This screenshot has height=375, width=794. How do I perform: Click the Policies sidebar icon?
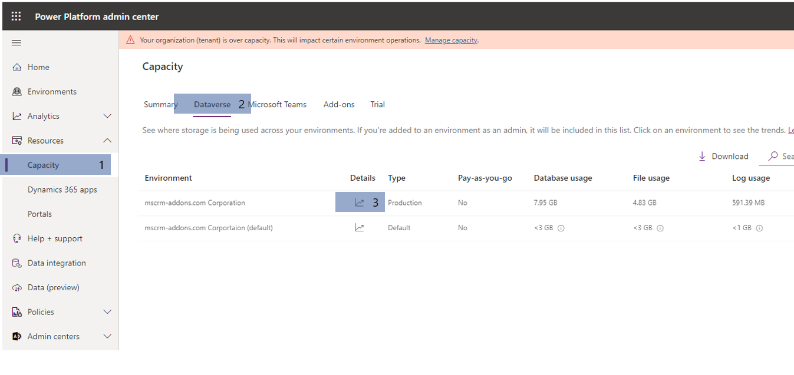(17, 312)
